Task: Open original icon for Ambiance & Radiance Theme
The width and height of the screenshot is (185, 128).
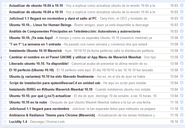Action: 182,115
